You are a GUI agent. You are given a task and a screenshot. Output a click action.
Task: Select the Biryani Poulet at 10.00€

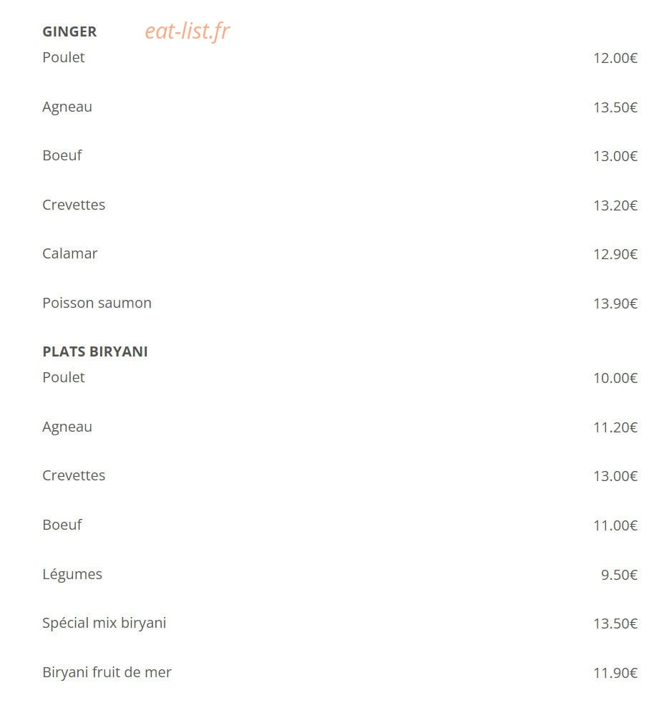64,377
